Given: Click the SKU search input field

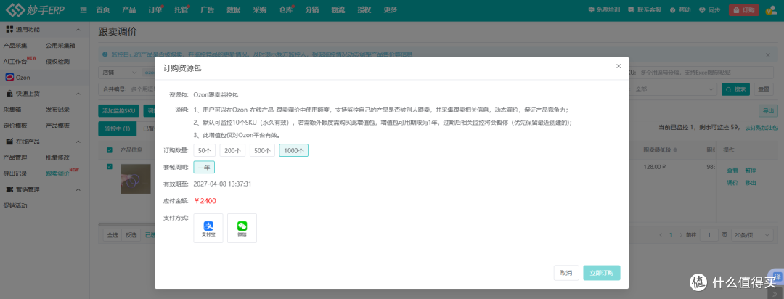Looking at the screenshot, I should pos(706,73).
